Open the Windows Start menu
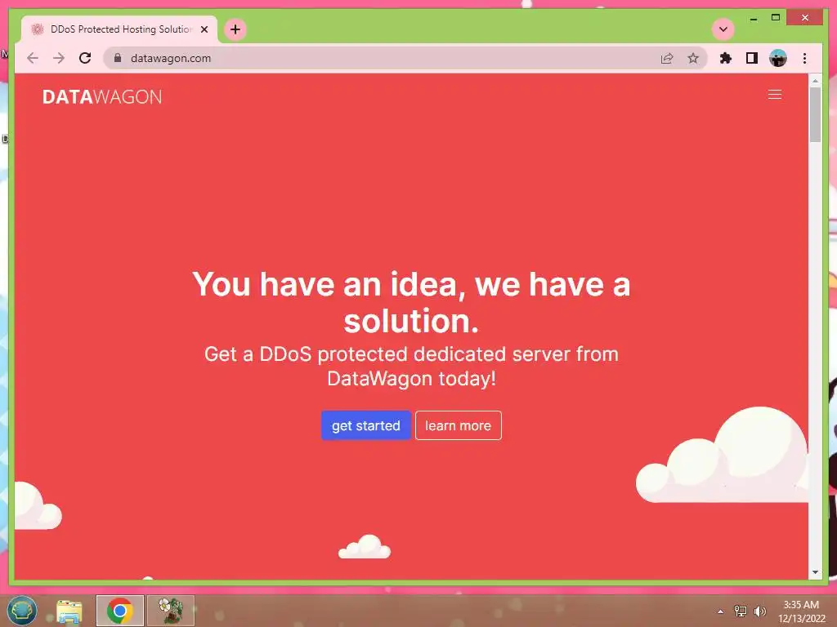The width and height of the screenshot is (837, 627). tap(22, 611)
